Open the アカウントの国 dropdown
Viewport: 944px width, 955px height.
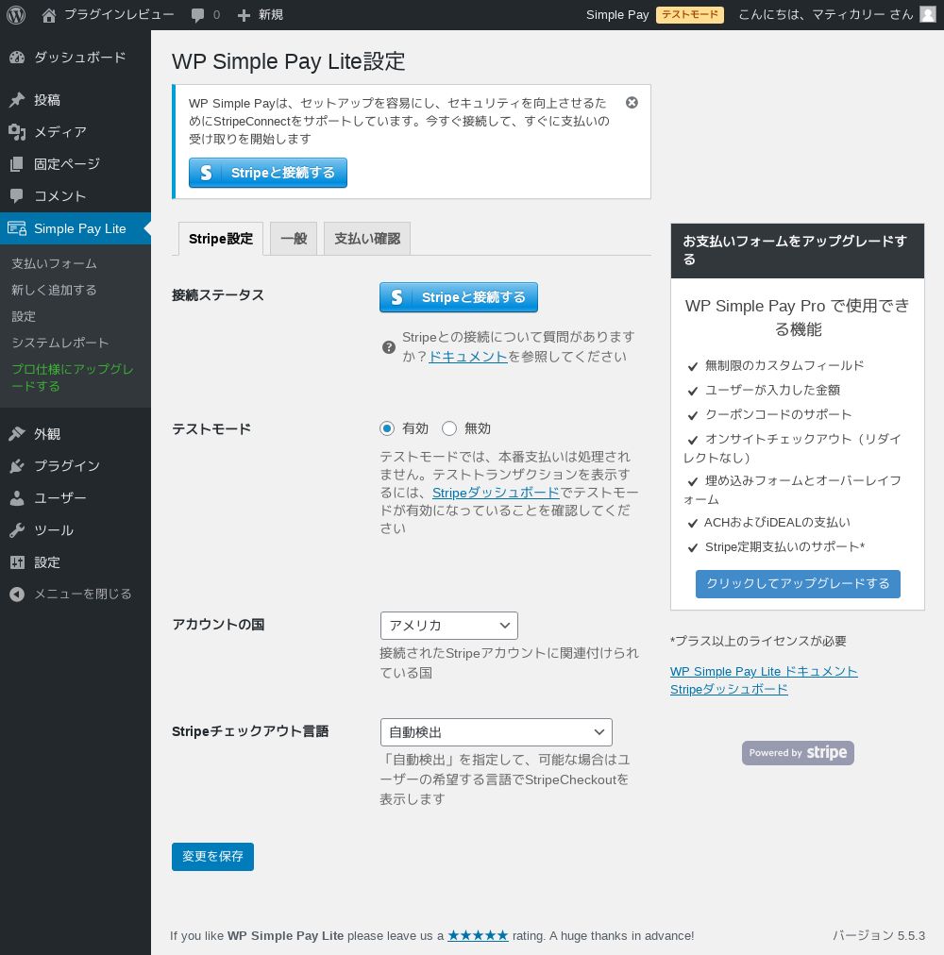pos(449,626)
